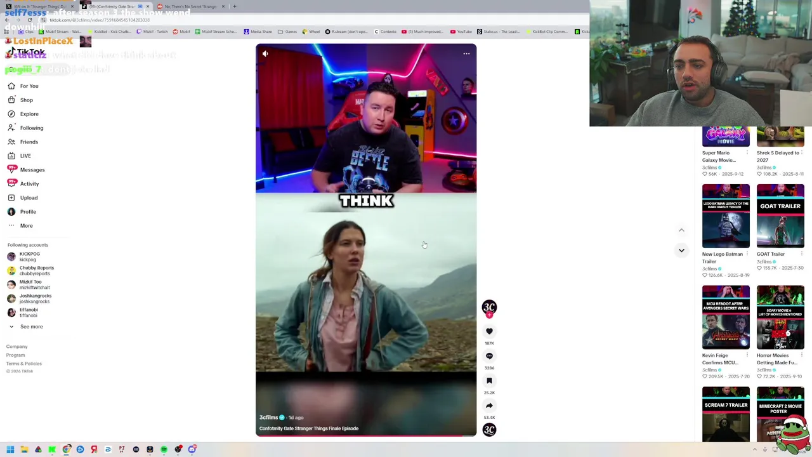Open a new browser tab
Viewport: 812px width, 457px height.
[235, 6]
